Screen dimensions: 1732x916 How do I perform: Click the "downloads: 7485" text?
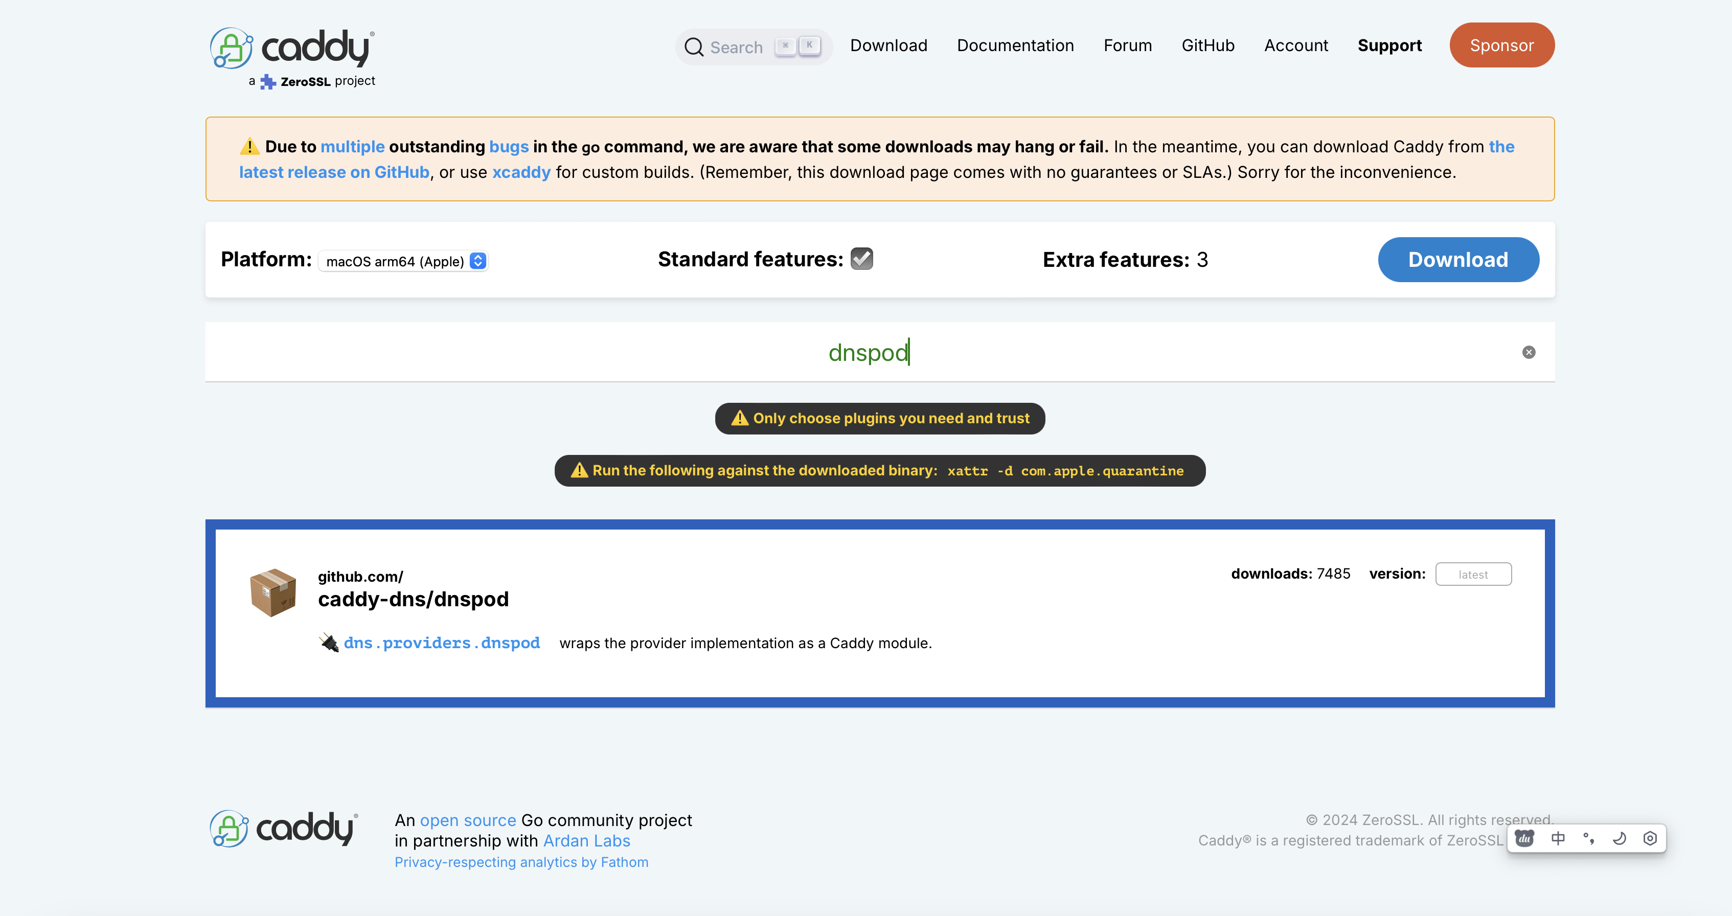1290,573
